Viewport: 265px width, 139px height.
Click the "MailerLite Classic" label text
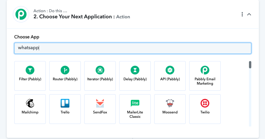click(135, 114)
